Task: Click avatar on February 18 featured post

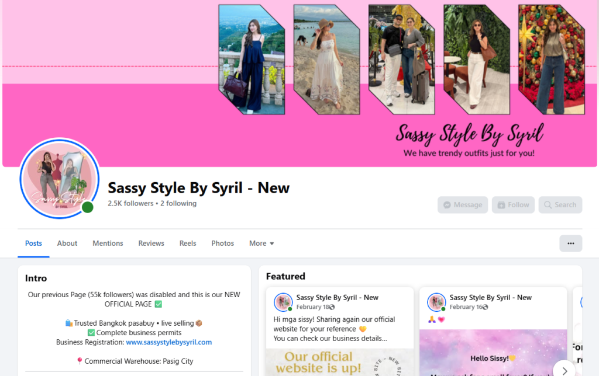Action: pos(283,302)
